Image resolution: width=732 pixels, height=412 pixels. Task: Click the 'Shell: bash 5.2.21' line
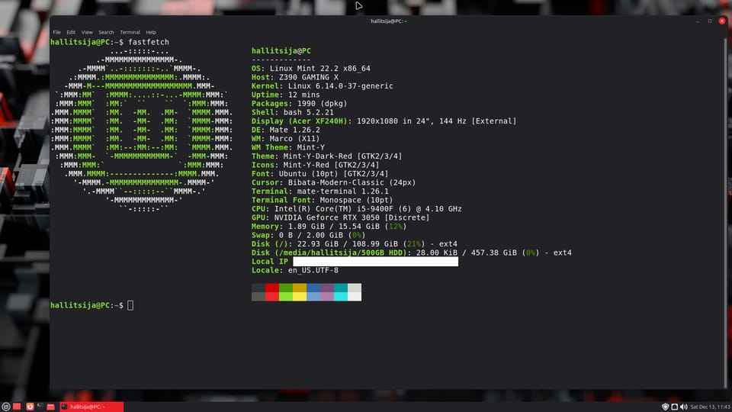click(293, 113)
